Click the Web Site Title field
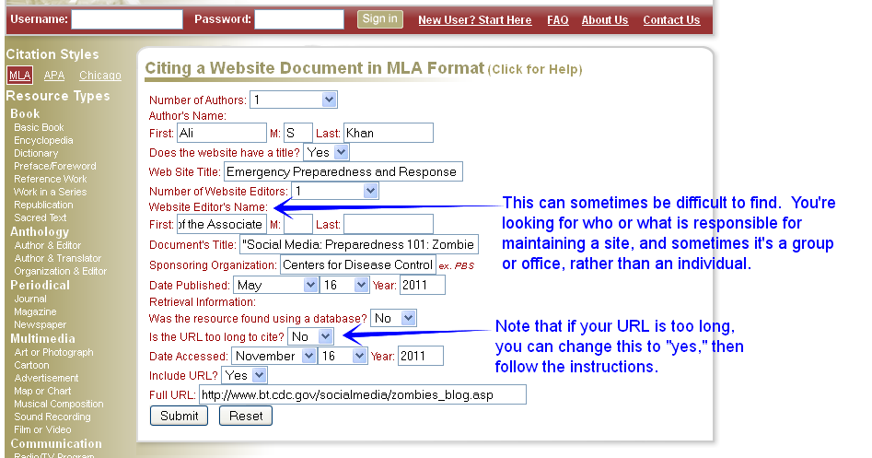The width and height of the screenshot is (872, 458). coord(343,172)
